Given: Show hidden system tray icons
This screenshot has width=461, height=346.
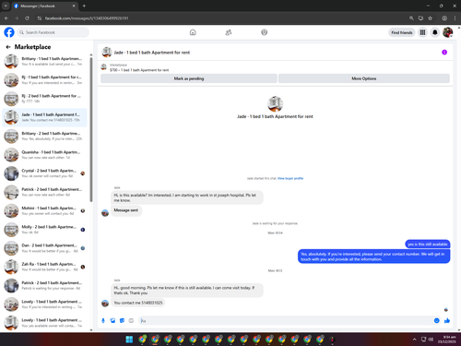Looking at the screenshot, I should 415,340.
